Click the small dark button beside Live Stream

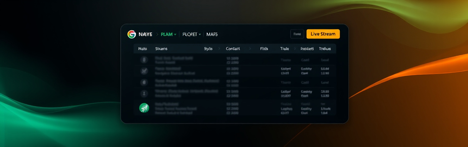tap(297, 34)
